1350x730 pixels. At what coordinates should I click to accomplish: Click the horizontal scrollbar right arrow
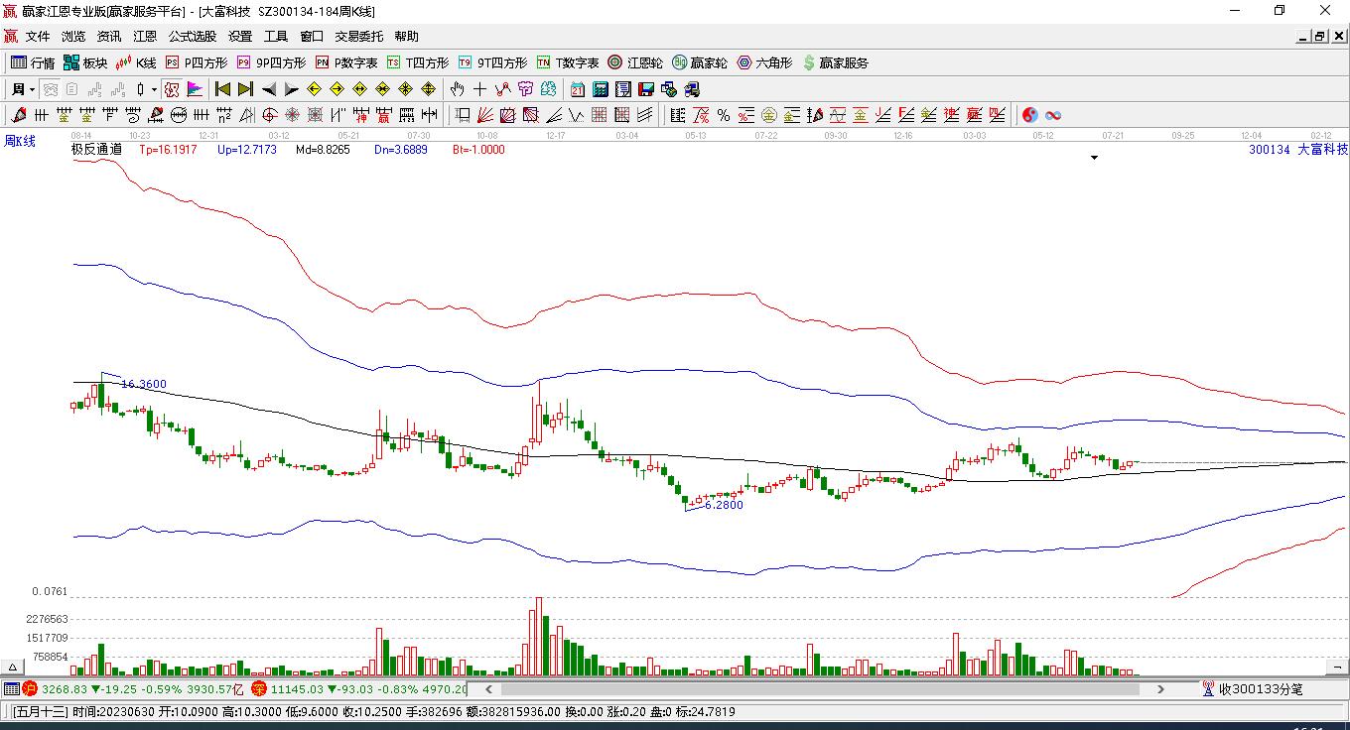pyautogui.click(x=1160, y=688)
